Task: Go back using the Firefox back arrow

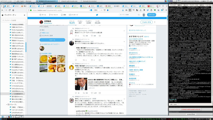Action: (x=3, y=10)
